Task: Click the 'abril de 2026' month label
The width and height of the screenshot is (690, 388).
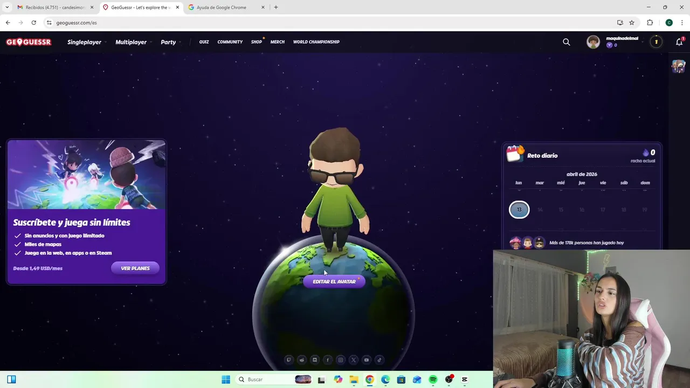Action: tap(582, 175)
